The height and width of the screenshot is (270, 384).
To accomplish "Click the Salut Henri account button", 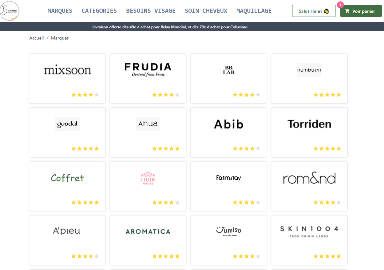I will [x=314, y=11].
